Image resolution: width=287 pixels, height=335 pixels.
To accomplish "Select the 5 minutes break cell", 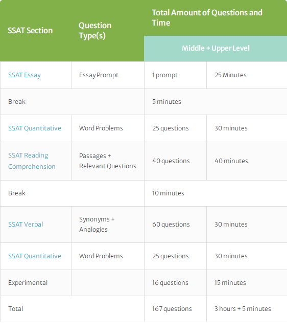I will tap(216, 102).
